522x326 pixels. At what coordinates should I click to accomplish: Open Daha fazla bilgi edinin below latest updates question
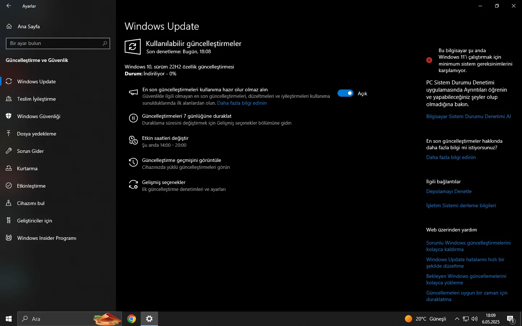(451, 157)
